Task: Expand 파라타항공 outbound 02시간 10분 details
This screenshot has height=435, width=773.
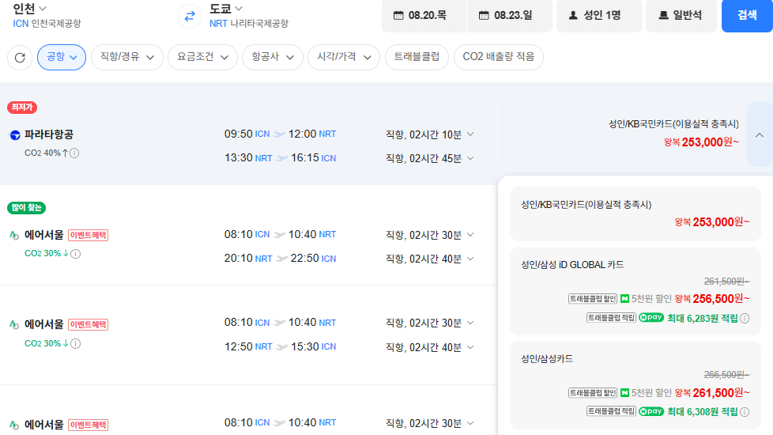Action: (429, 134)
